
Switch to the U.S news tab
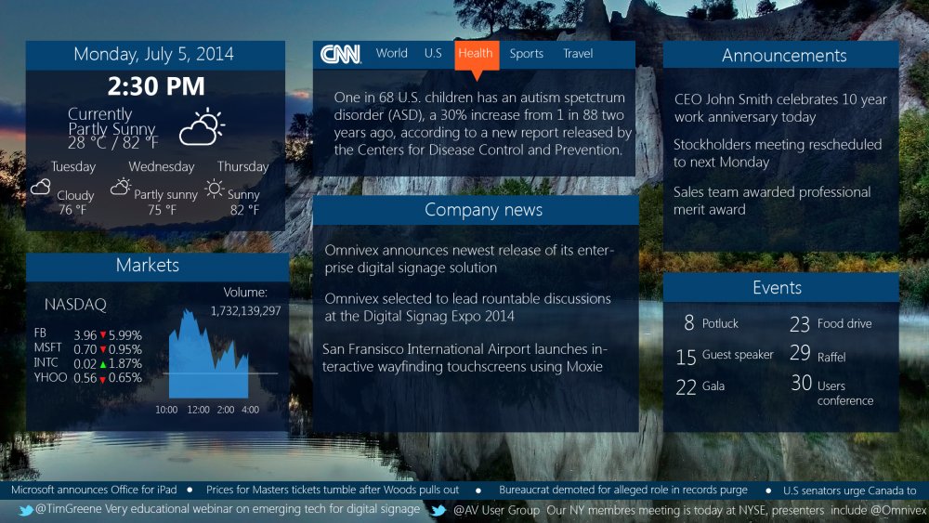coord(433,53)
